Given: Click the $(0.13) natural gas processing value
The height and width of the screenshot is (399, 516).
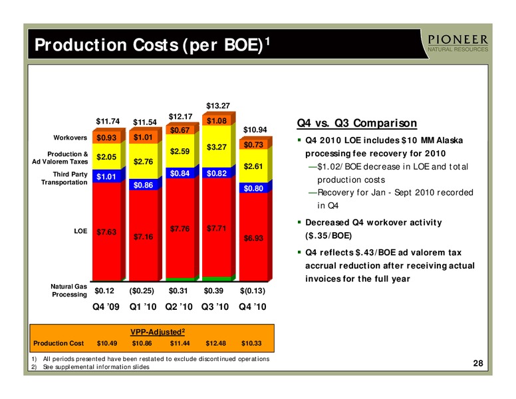Looking at the screenshot, I should pyautogui.click(x=253, y=291).
